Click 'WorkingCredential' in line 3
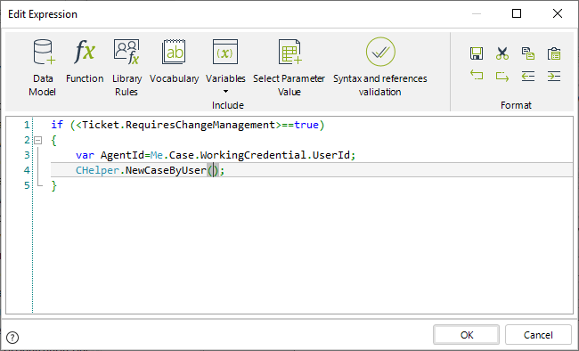 (x=253, y=155)
